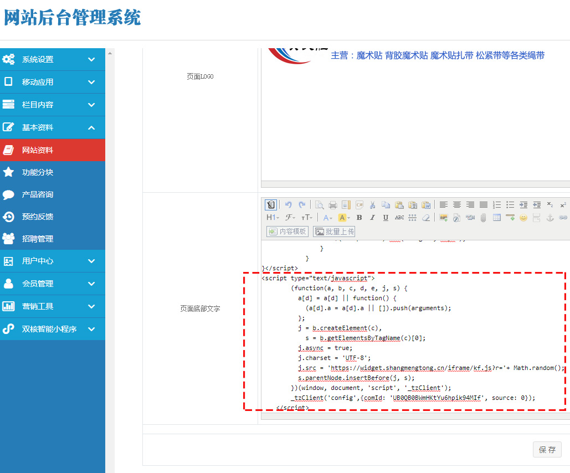Insert a numbered list
This screenshot has width=570, height=473.
(x=497, y=205)
